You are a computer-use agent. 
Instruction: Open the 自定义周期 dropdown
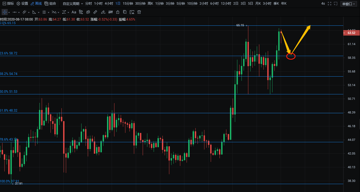point(73,4)
